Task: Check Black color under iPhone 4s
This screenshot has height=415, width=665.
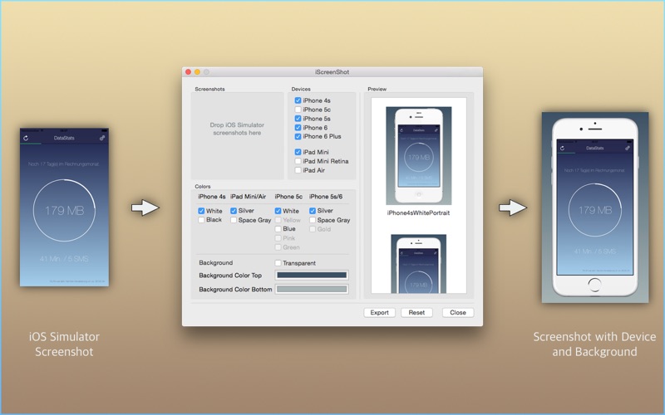Action: click(x=201, y=220)
